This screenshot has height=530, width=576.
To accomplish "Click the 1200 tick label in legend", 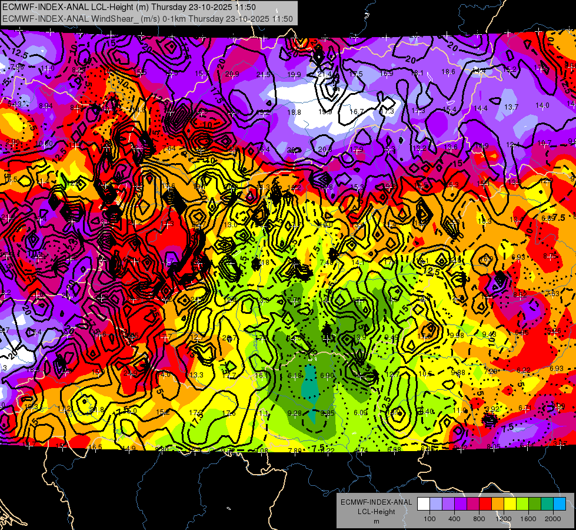I will pyautogui.click(x=504, y=519).
